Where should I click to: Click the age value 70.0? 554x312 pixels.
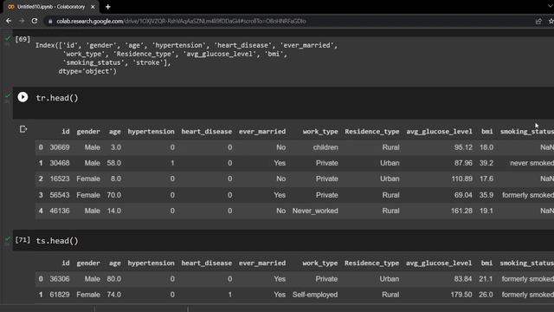(x=113, y=195)
